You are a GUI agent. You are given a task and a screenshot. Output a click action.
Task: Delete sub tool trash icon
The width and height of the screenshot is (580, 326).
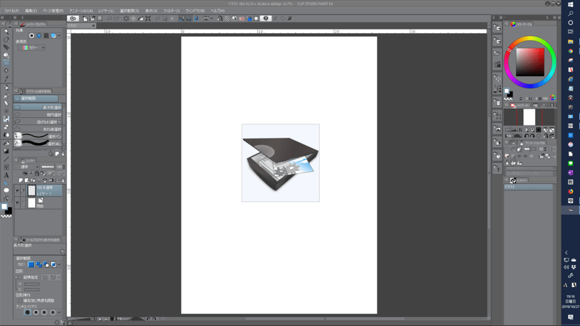tap(63, 154)
